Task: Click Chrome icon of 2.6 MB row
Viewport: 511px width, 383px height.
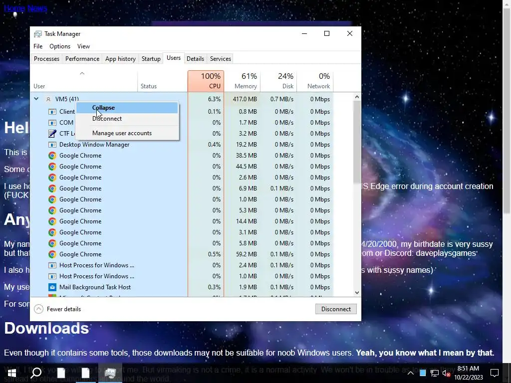Action: click(x=52, y=178)
